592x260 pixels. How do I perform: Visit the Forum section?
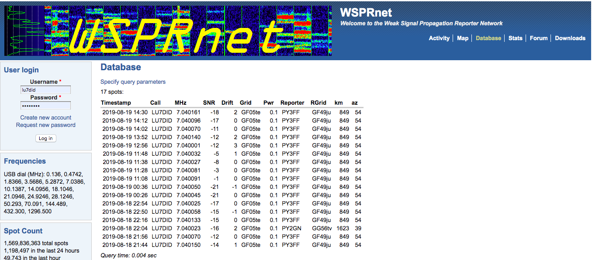point(539,38)
